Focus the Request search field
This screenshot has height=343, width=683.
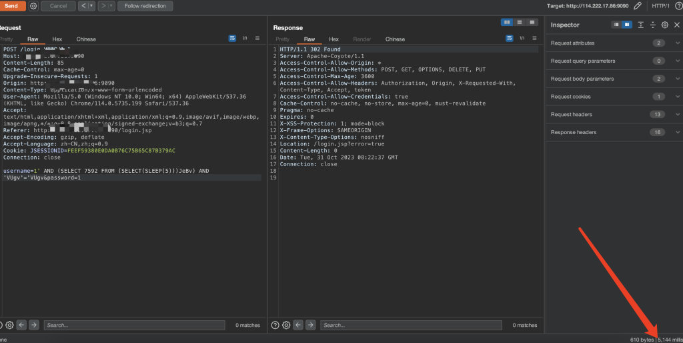(134, 325)
